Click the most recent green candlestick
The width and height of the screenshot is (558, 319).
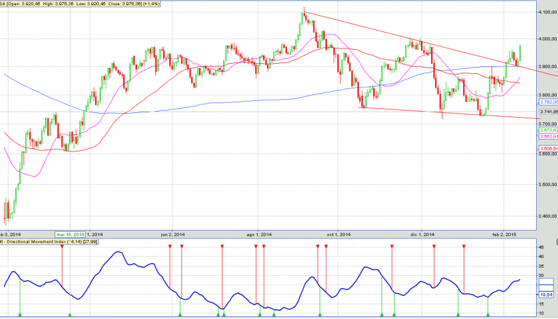[x=519, y=52]
